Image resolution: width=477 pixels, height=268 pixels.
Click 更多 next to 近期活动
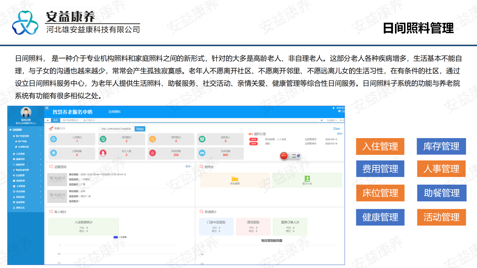[188, 166]
